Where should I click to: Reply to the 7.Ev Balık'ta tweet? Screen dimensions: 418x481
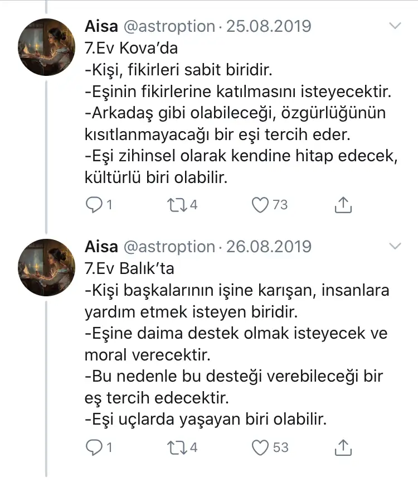94,448
